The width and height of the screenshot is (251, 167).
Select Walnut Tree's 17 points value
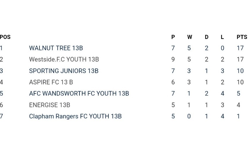click(x=240, y=48)
